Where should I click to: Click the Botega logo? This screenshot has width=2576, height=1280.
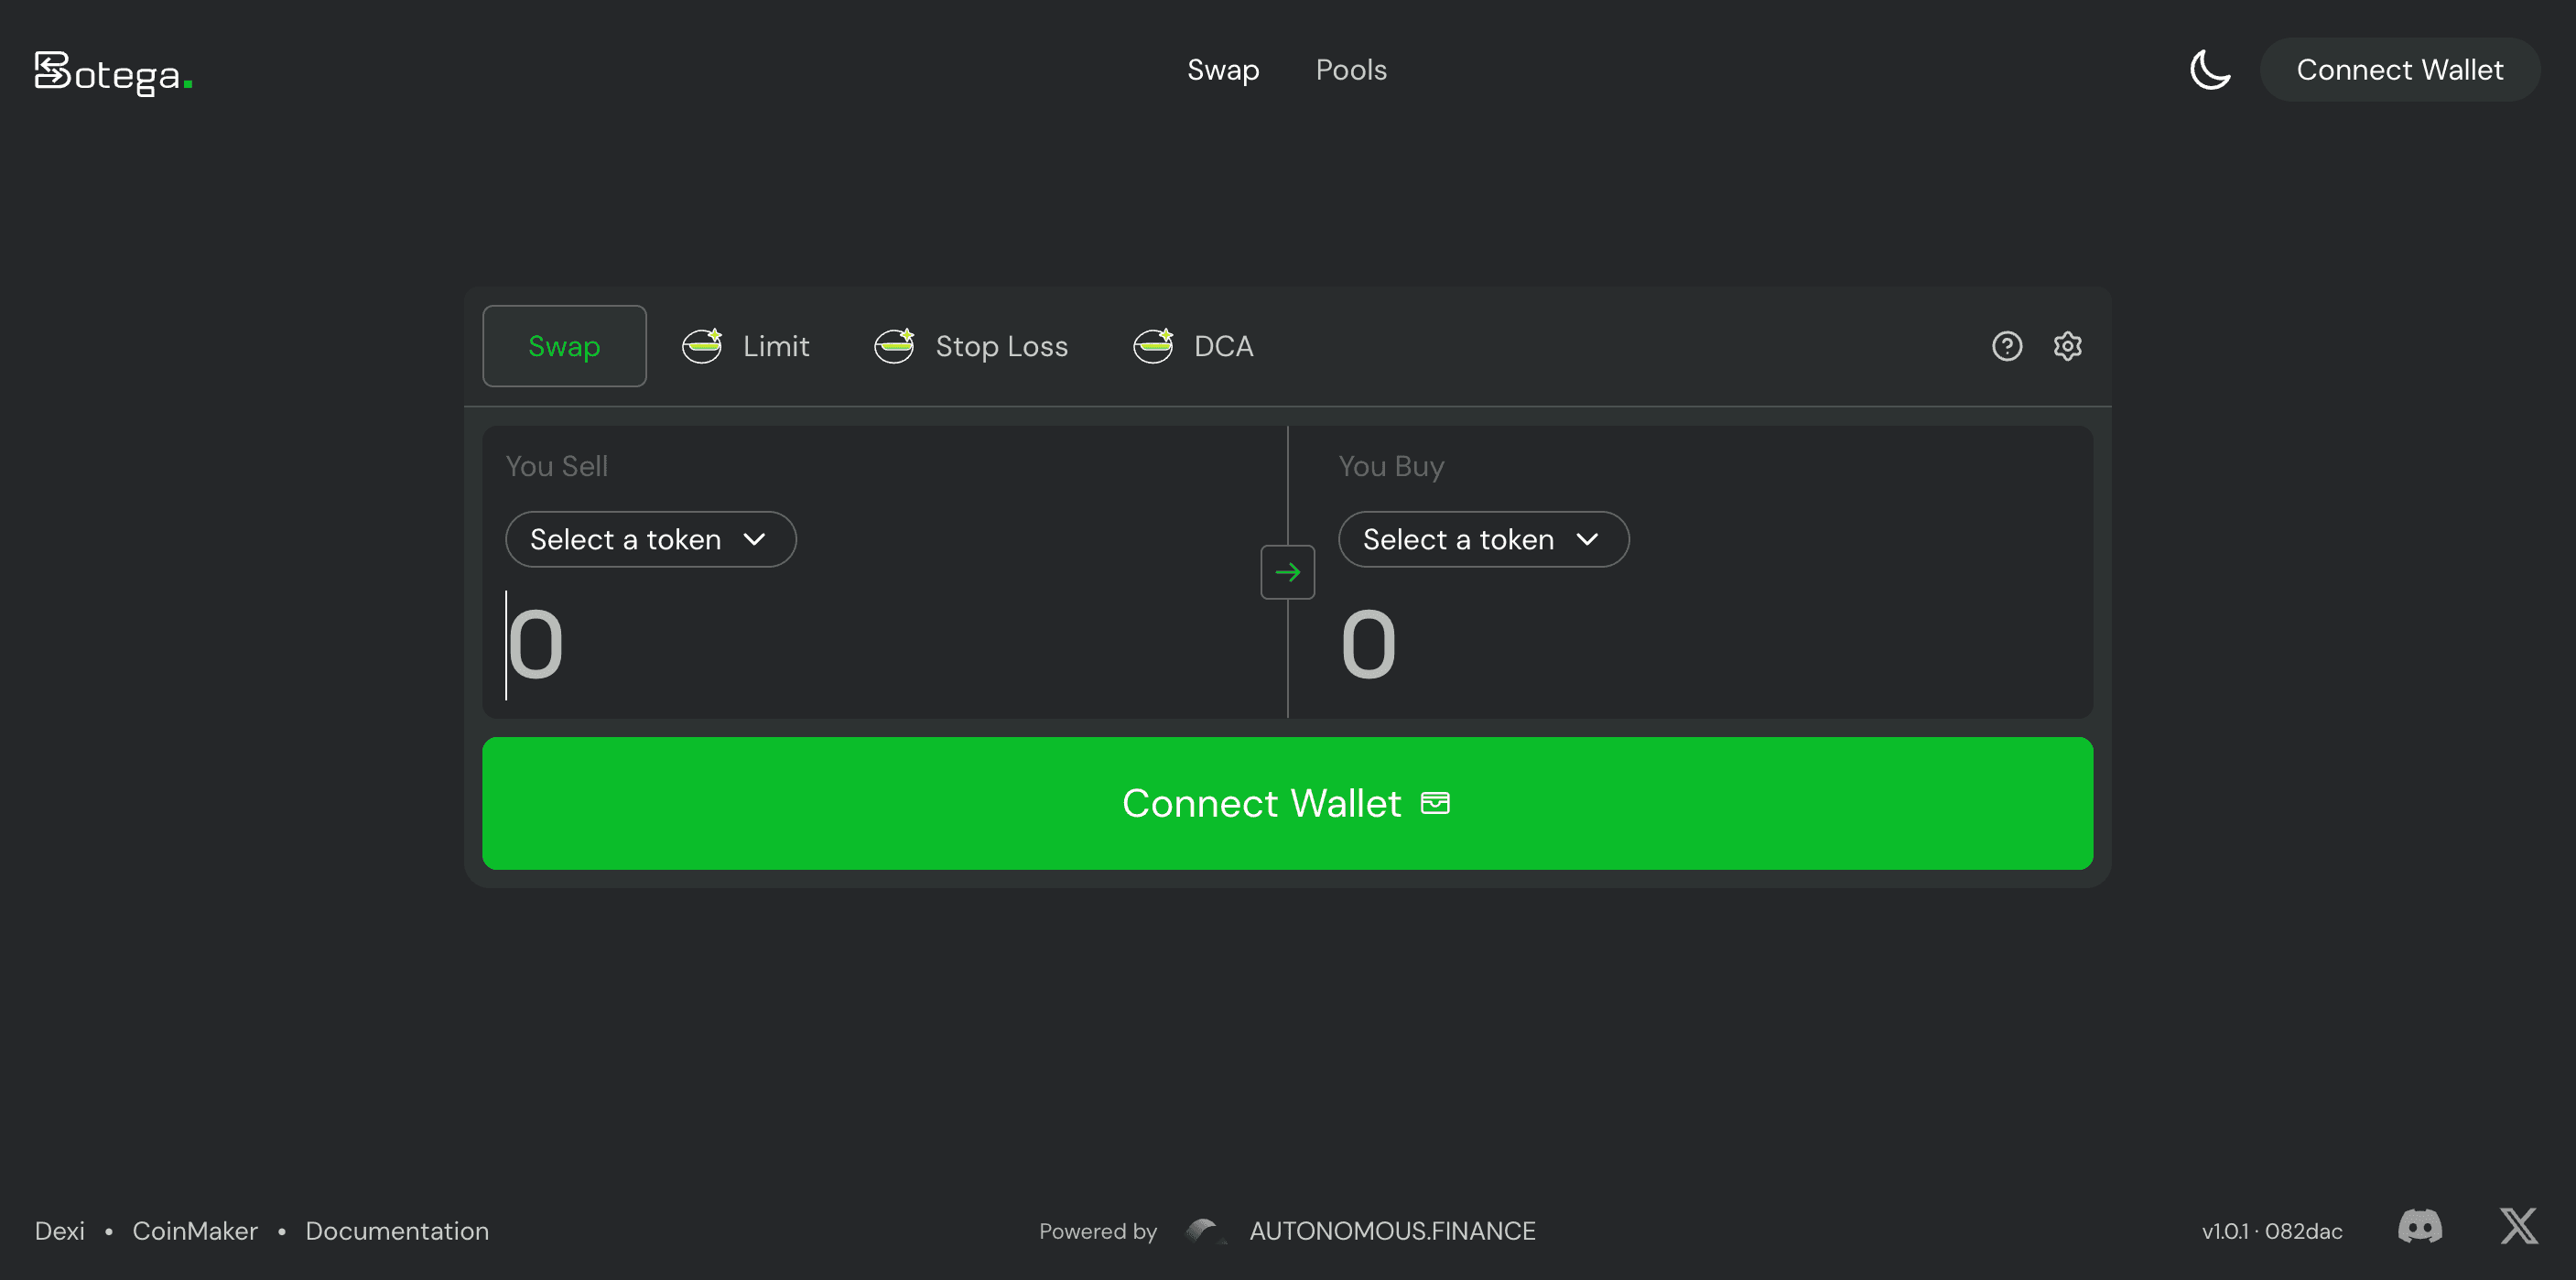pos(111,72)
